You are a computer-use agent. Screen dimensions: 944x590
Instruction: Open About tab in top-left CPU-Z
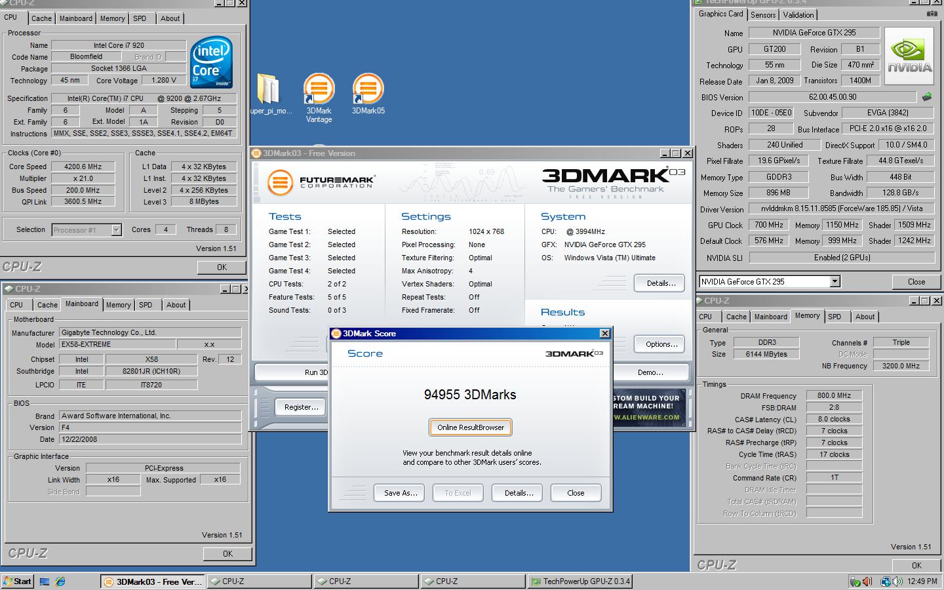[x=170, y=18]
